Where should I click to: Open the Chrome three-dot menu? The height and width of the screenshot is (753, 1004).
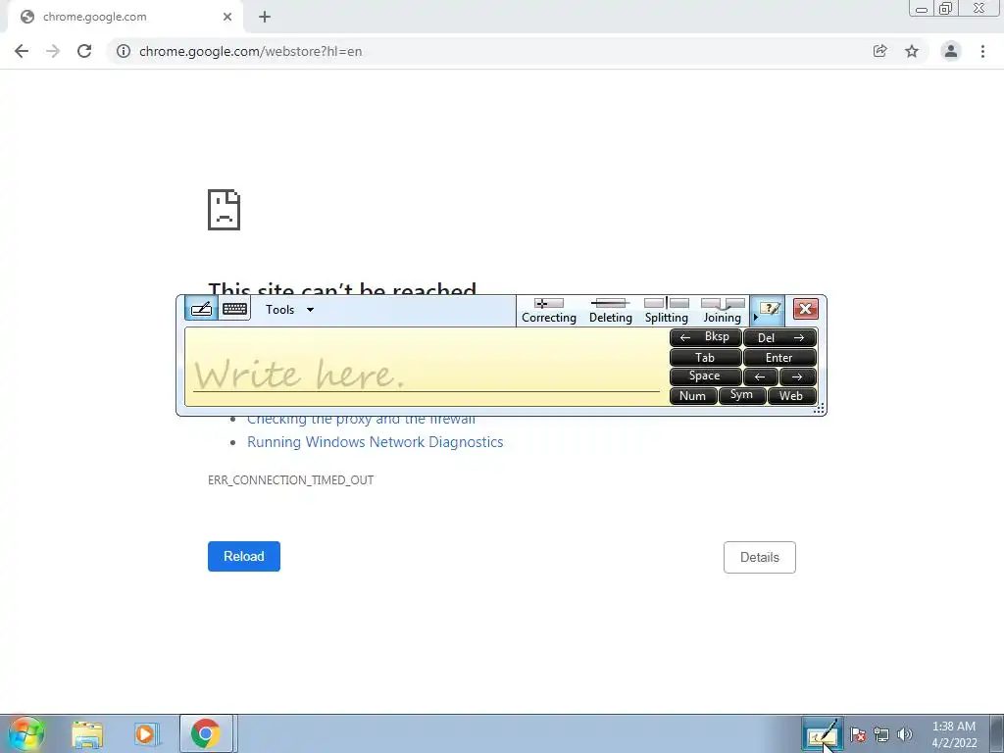pos(982,51)
